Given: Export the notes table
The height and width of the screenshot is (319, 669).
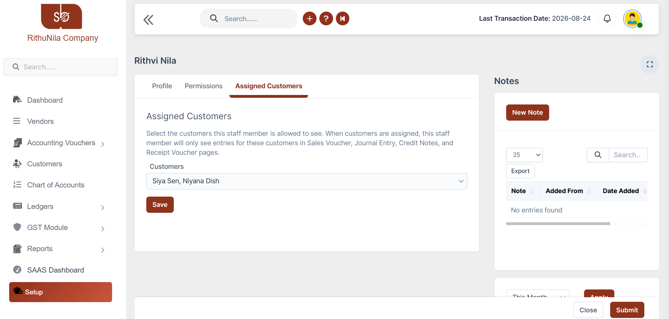Looking at the screenshot, I should click(520, 171).
